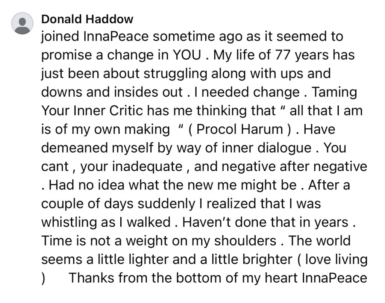
Task: Click the word inadequate
Action: 147,167
